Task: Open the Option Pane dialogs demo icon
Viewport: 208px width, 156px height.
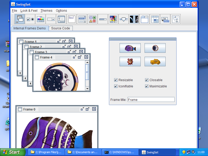Action: (93, 19)
